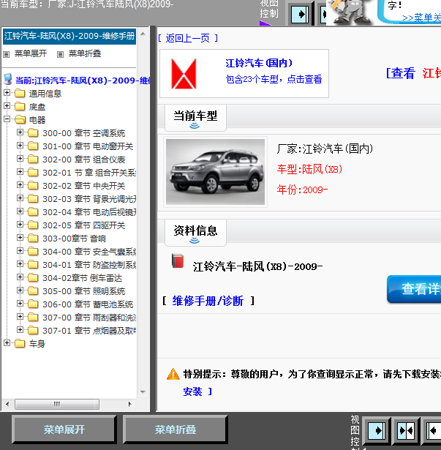This screenshot has width=441, height=450.
Task: Click folder icon of 300-00 章节 空调系统
Action: (x=33, y=133)
